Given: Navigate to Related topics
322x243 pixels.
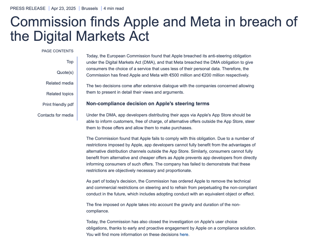Looking at the screenshot, I should tap(60, 94).
